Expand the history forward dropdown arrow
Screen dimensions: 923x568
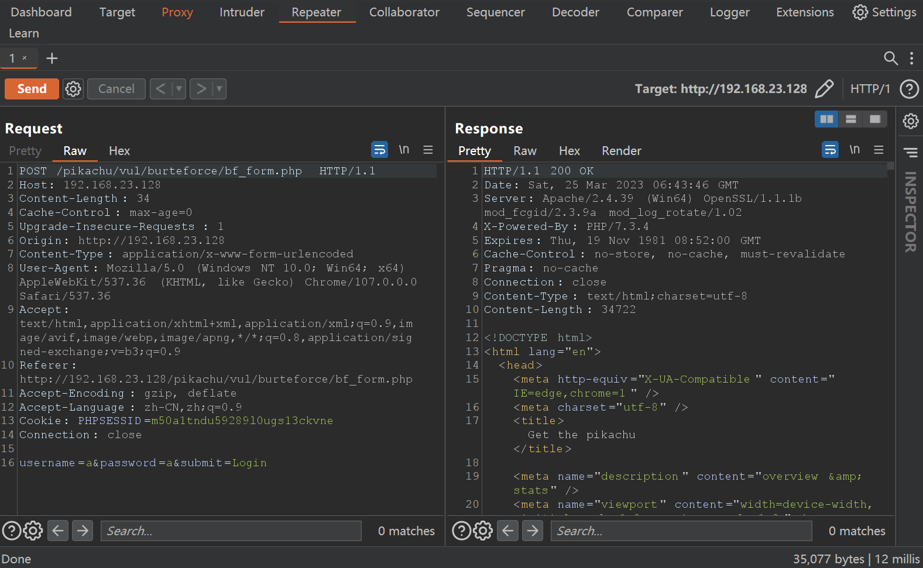[219, 89]
